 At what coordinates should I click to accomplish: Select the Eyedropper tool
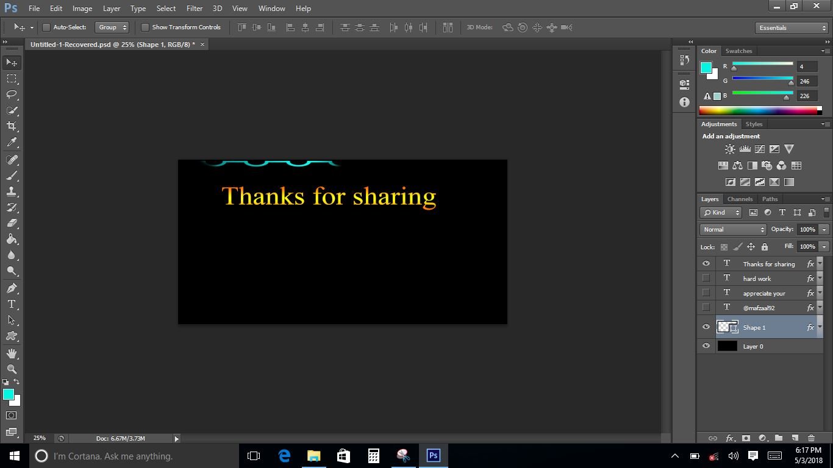(12, 143)
